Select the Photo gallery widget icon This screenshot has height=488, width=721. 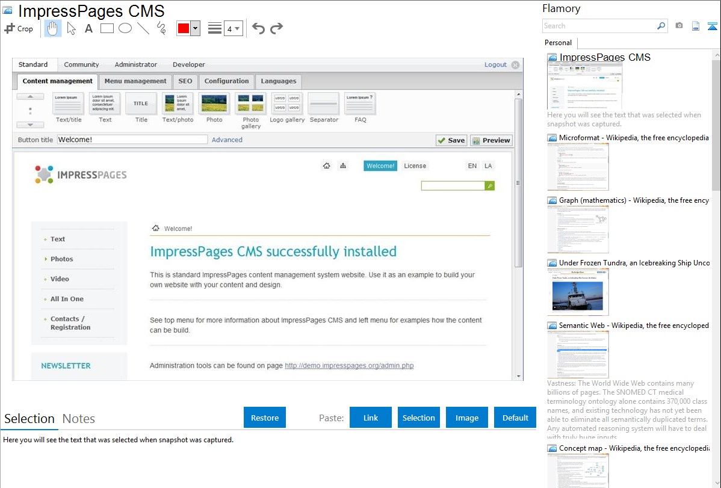[x=250, y=103]
